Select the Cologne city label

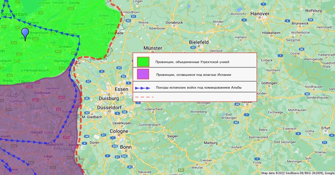tap(119, 131)
